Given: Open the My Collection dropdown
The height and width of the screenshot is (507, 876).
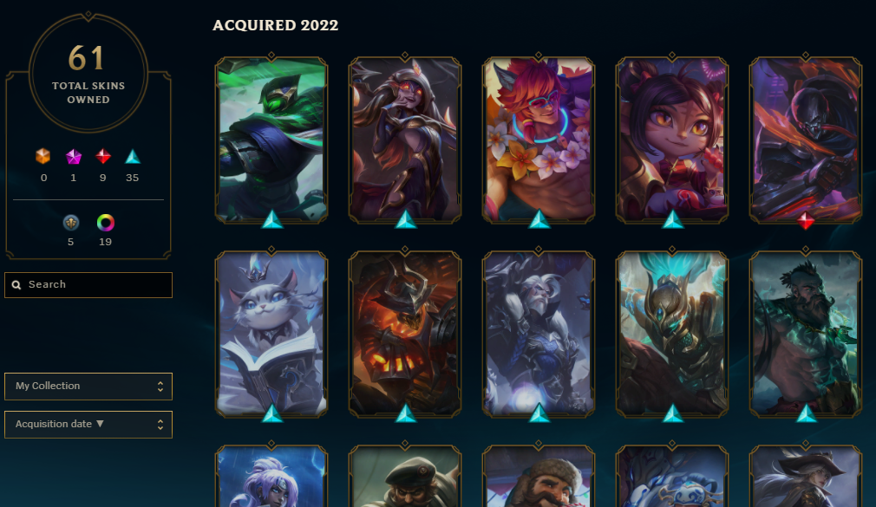Looking at the screenshot, I should click(88, 387).
